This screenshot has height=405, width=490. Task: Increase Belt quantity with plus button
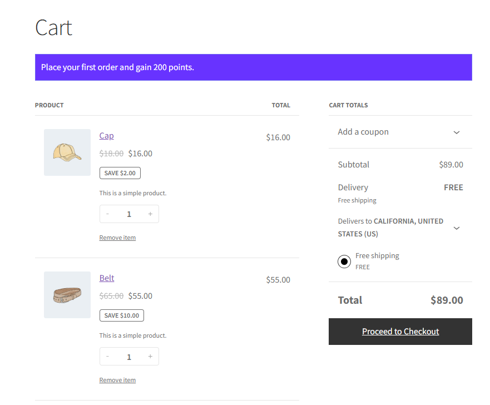point(150,357)
